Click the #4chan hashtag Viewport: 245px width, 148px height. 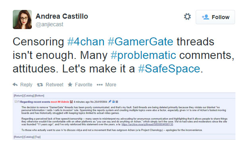tap(86, 42)
